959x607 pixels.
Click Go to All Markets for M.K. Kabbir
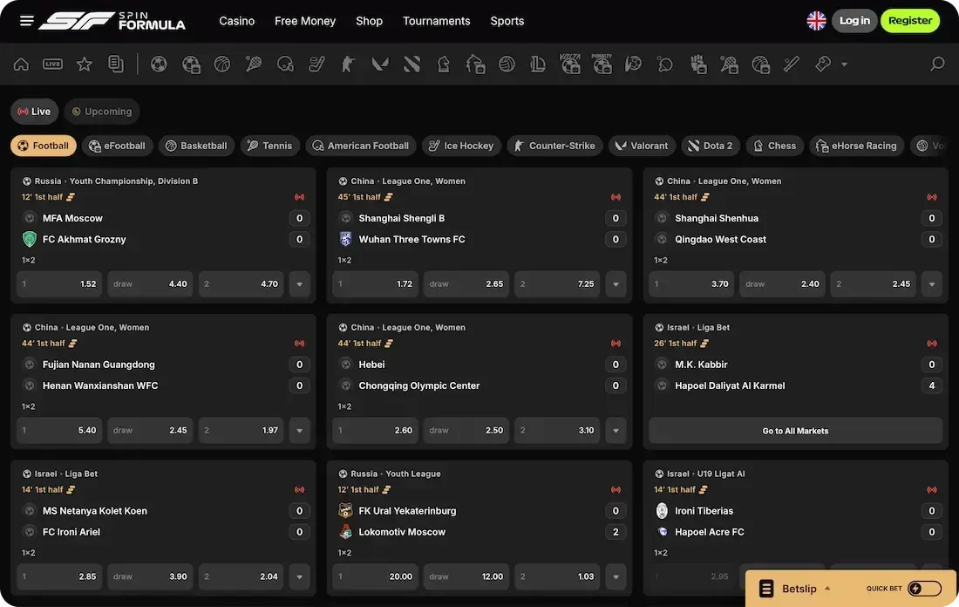point(795,431)
